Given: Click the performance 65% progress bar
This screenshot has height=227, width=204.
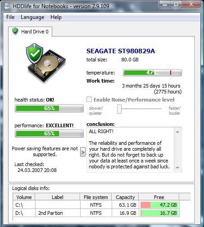Looking at the screenshot, I should point(49,134).
